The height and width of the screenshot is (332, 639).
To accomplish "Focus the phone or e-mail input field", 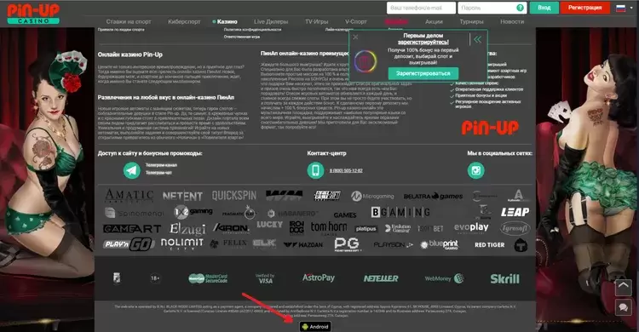I will [x=421, y=8].
